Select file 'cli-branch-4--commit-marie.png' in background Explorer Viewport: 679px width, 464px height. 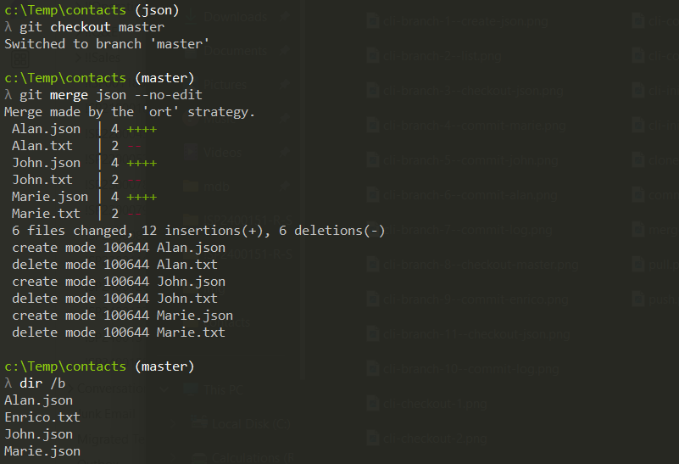[x=475, y=126]
